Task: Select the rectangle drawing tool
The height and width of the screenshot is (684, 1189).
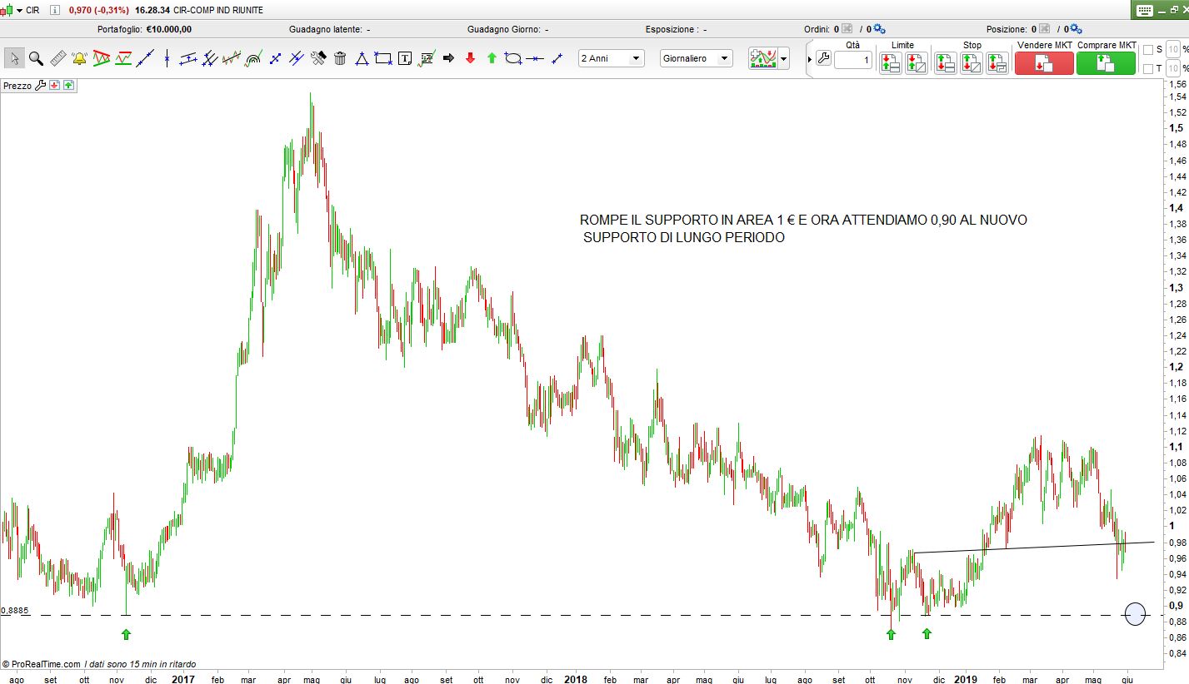Action: click(383, 58)
